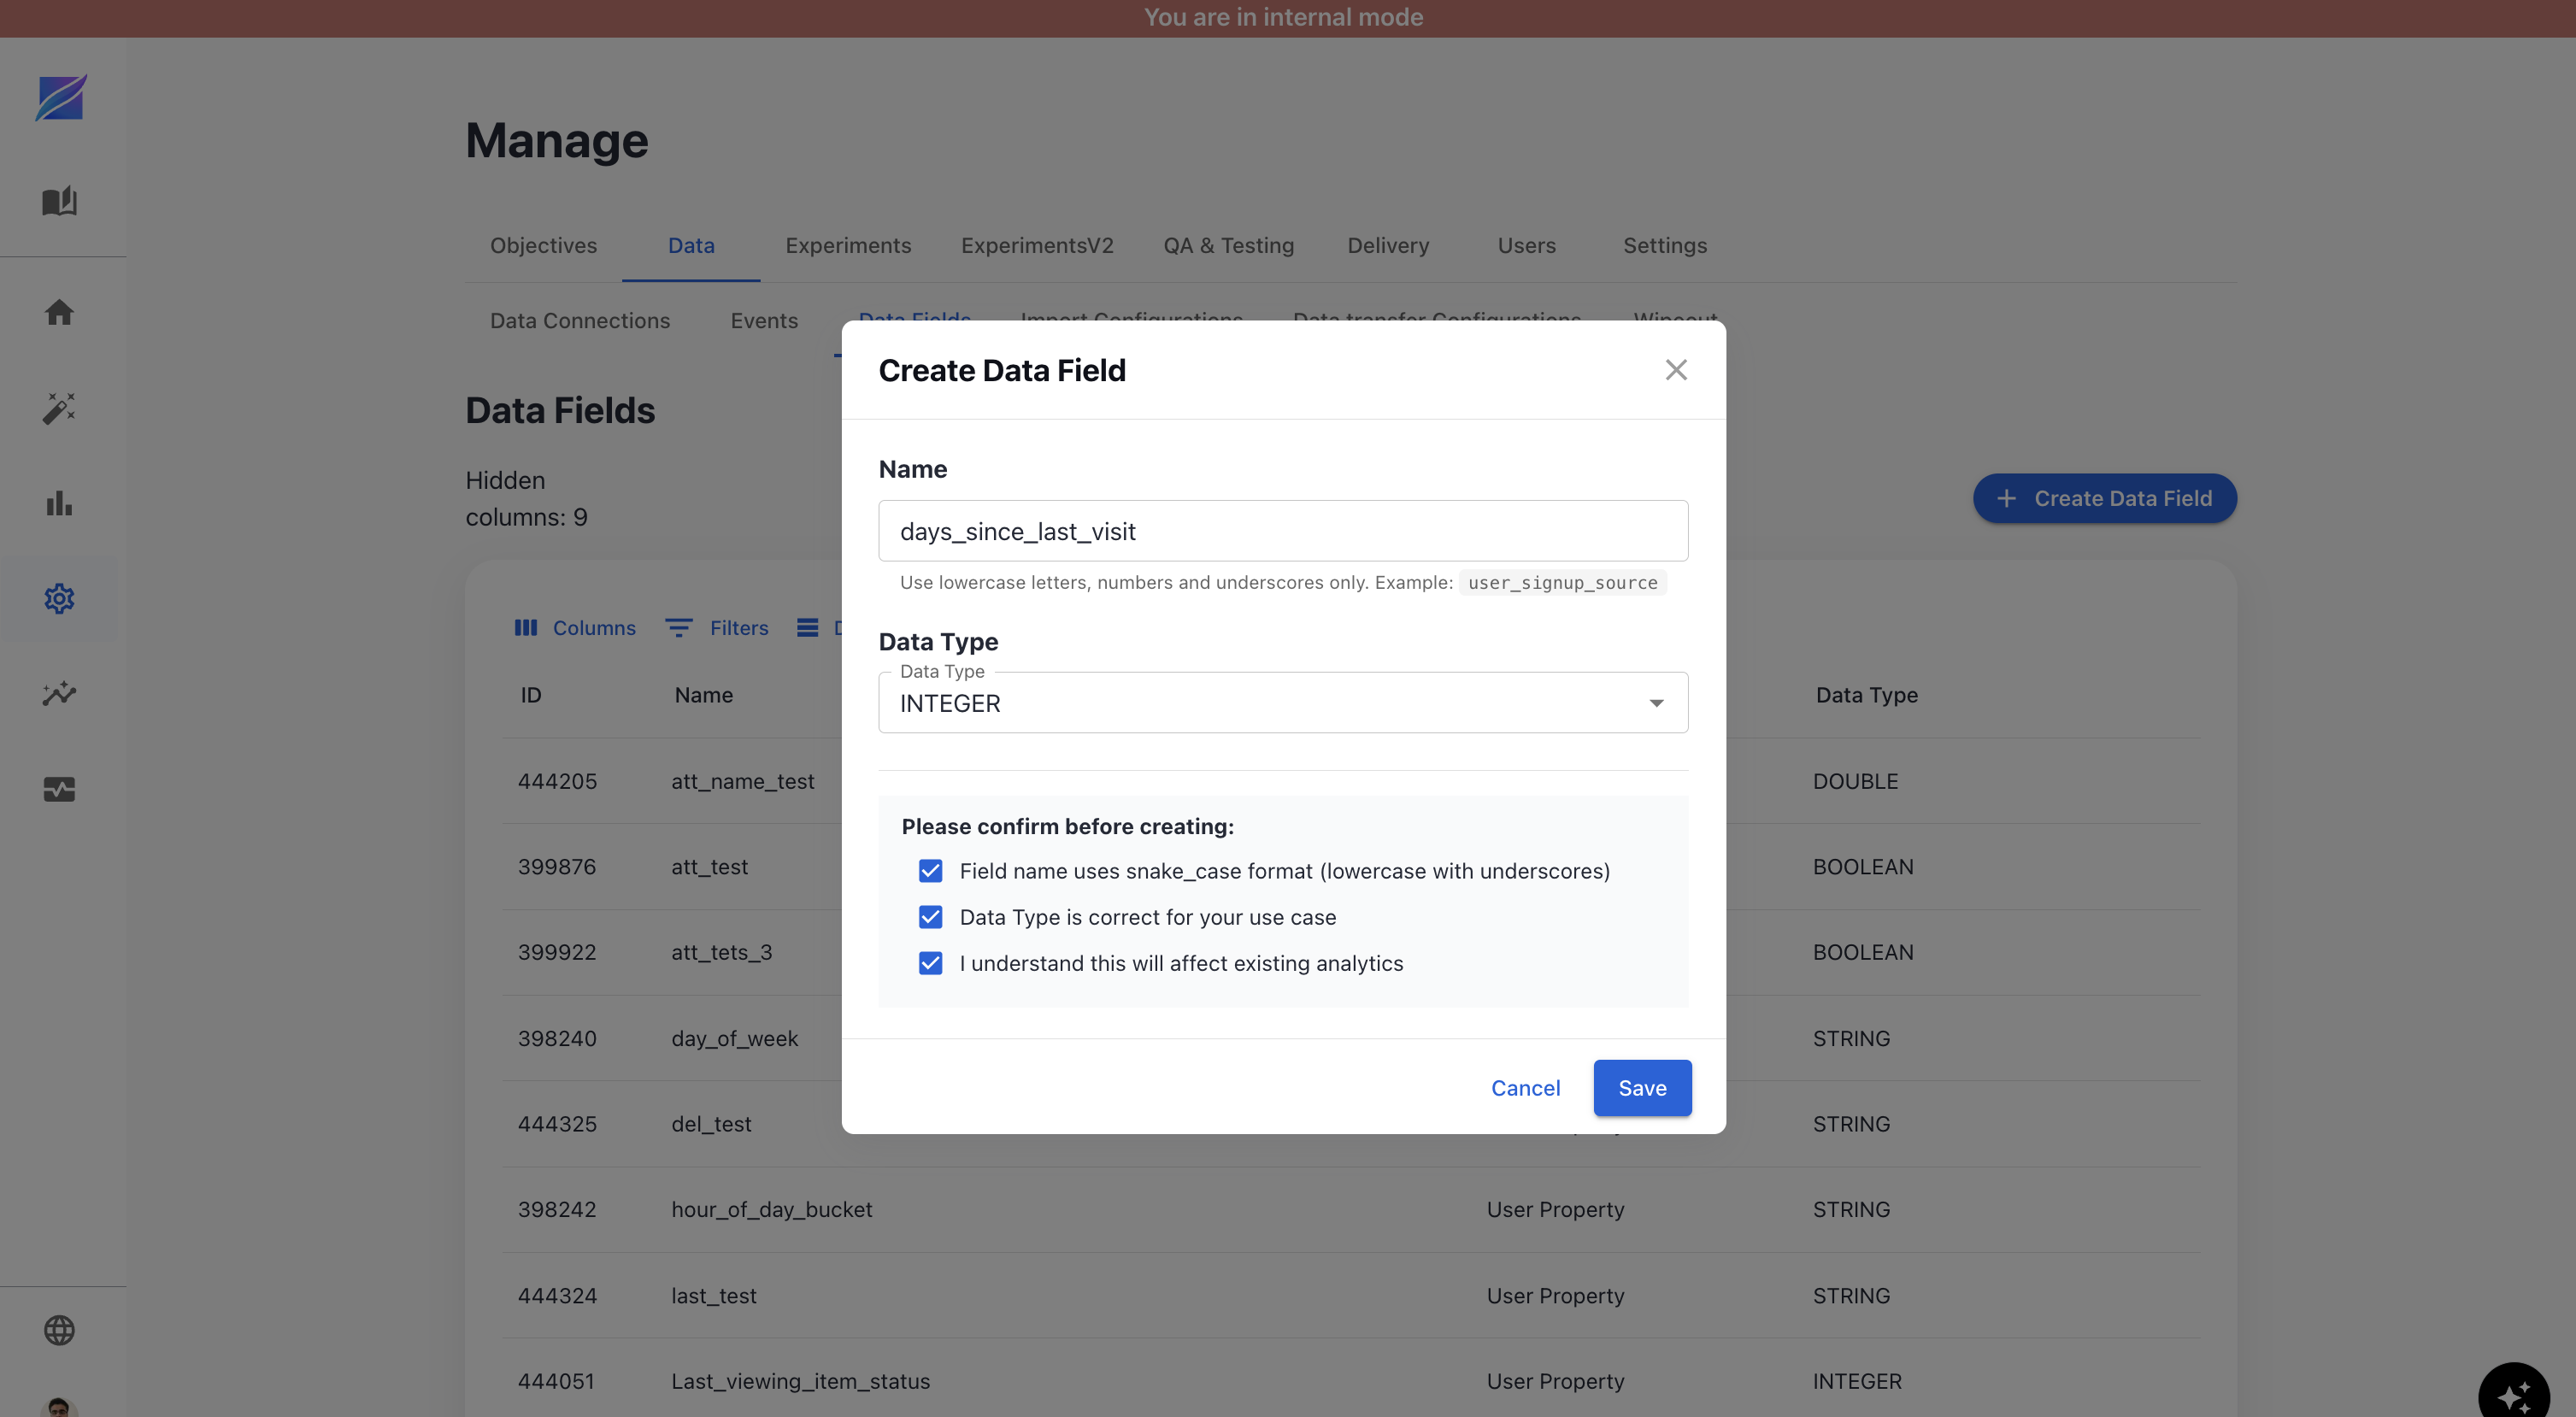This screenshot has width=2576, height=1417.
Task: Open the magic wand icon in sidebar
Action: pyautogui.click(x=59, y=408)
